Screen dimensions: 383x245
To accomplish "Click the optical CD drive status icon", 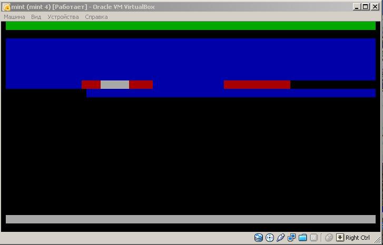I will pyautogui.click(x=270, y=237).
